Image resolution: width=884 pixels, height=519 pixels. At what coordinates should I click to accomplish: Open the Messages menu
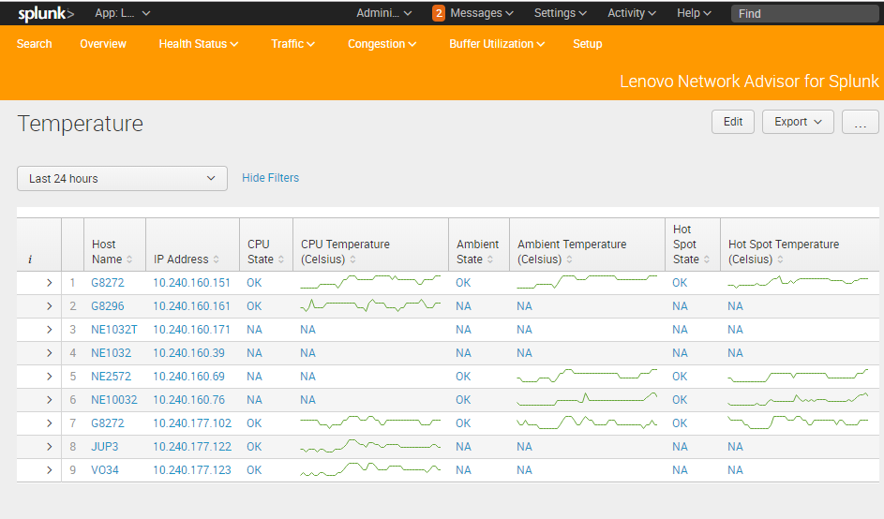point(482,13)
